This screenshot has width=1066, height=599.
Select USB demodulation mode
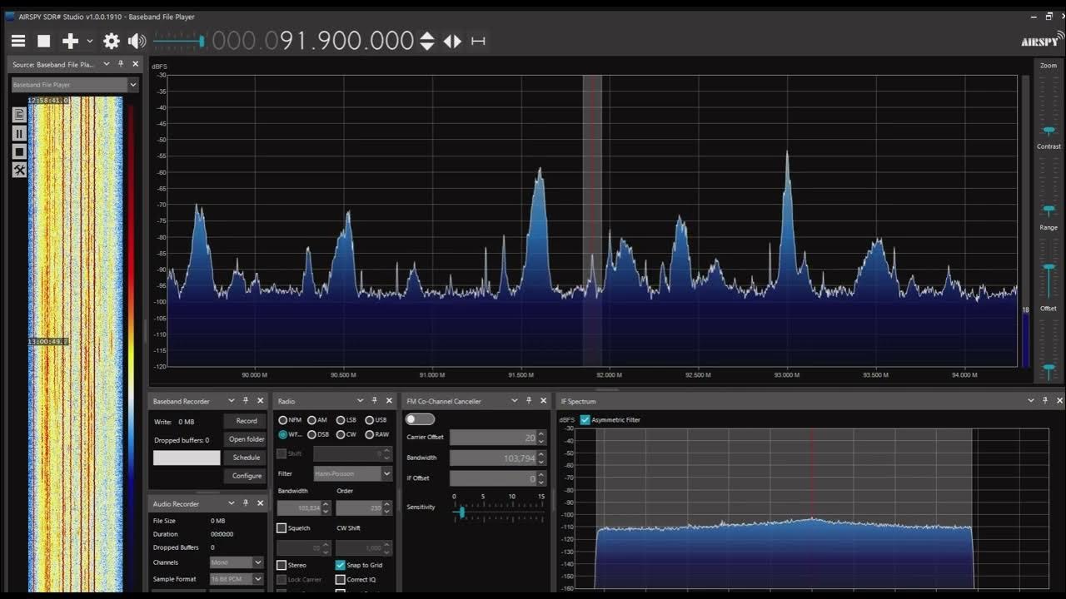click(376, 420)
